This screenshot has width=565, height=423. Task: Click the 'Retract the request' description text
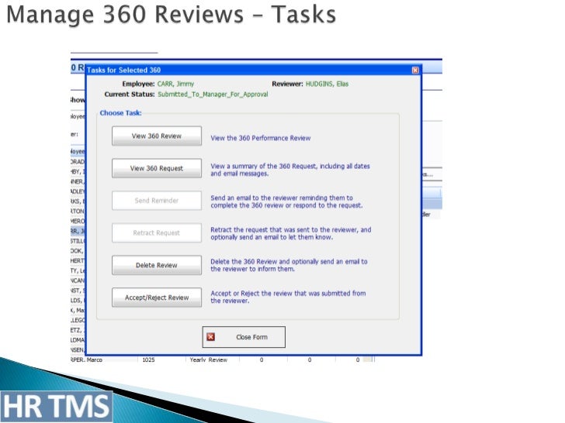coord(291,233)
